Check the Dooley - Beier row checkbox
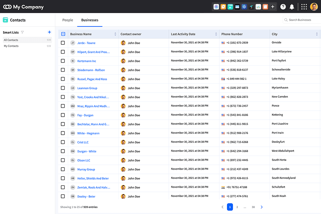This screenshot has height=214, width=321. 63,196
